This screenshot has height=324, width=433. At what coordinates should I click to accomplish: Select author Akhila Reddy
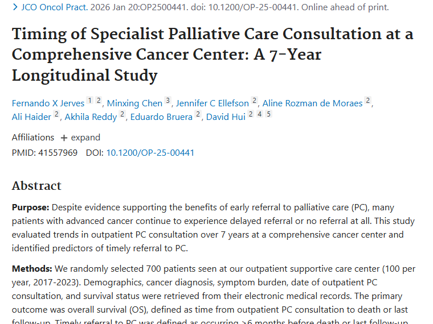tap(91, 117)
